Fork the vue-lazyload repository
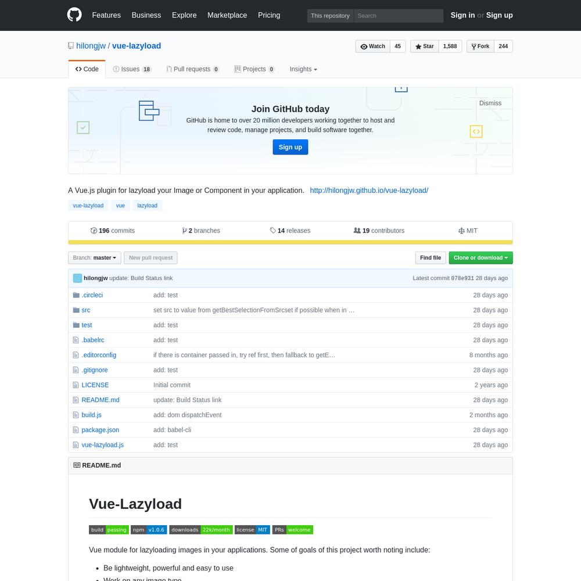 [480, 46]
